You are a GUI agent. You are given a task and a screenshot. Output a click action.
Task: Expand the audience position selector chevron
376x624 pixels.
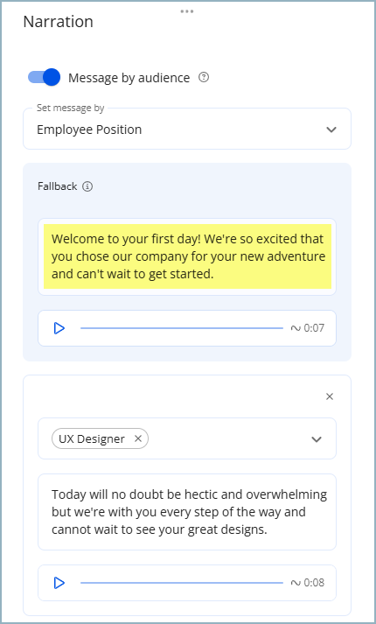coord(317,439)
